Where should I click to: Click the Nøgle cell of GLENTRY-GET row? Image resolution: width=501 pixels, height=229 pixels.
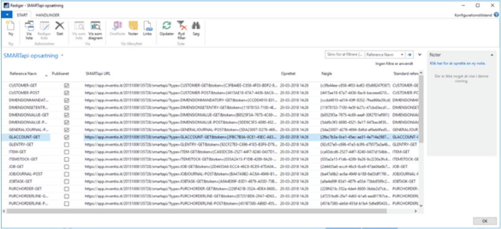(355, 144)
